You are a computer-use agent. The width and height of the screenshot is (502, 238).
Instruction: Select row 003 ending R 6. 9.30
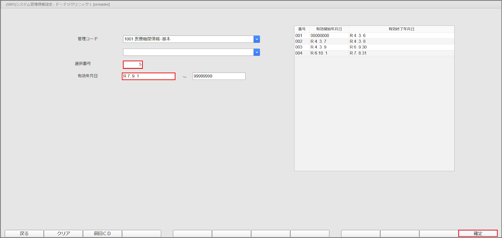click(x=374, y=47)
